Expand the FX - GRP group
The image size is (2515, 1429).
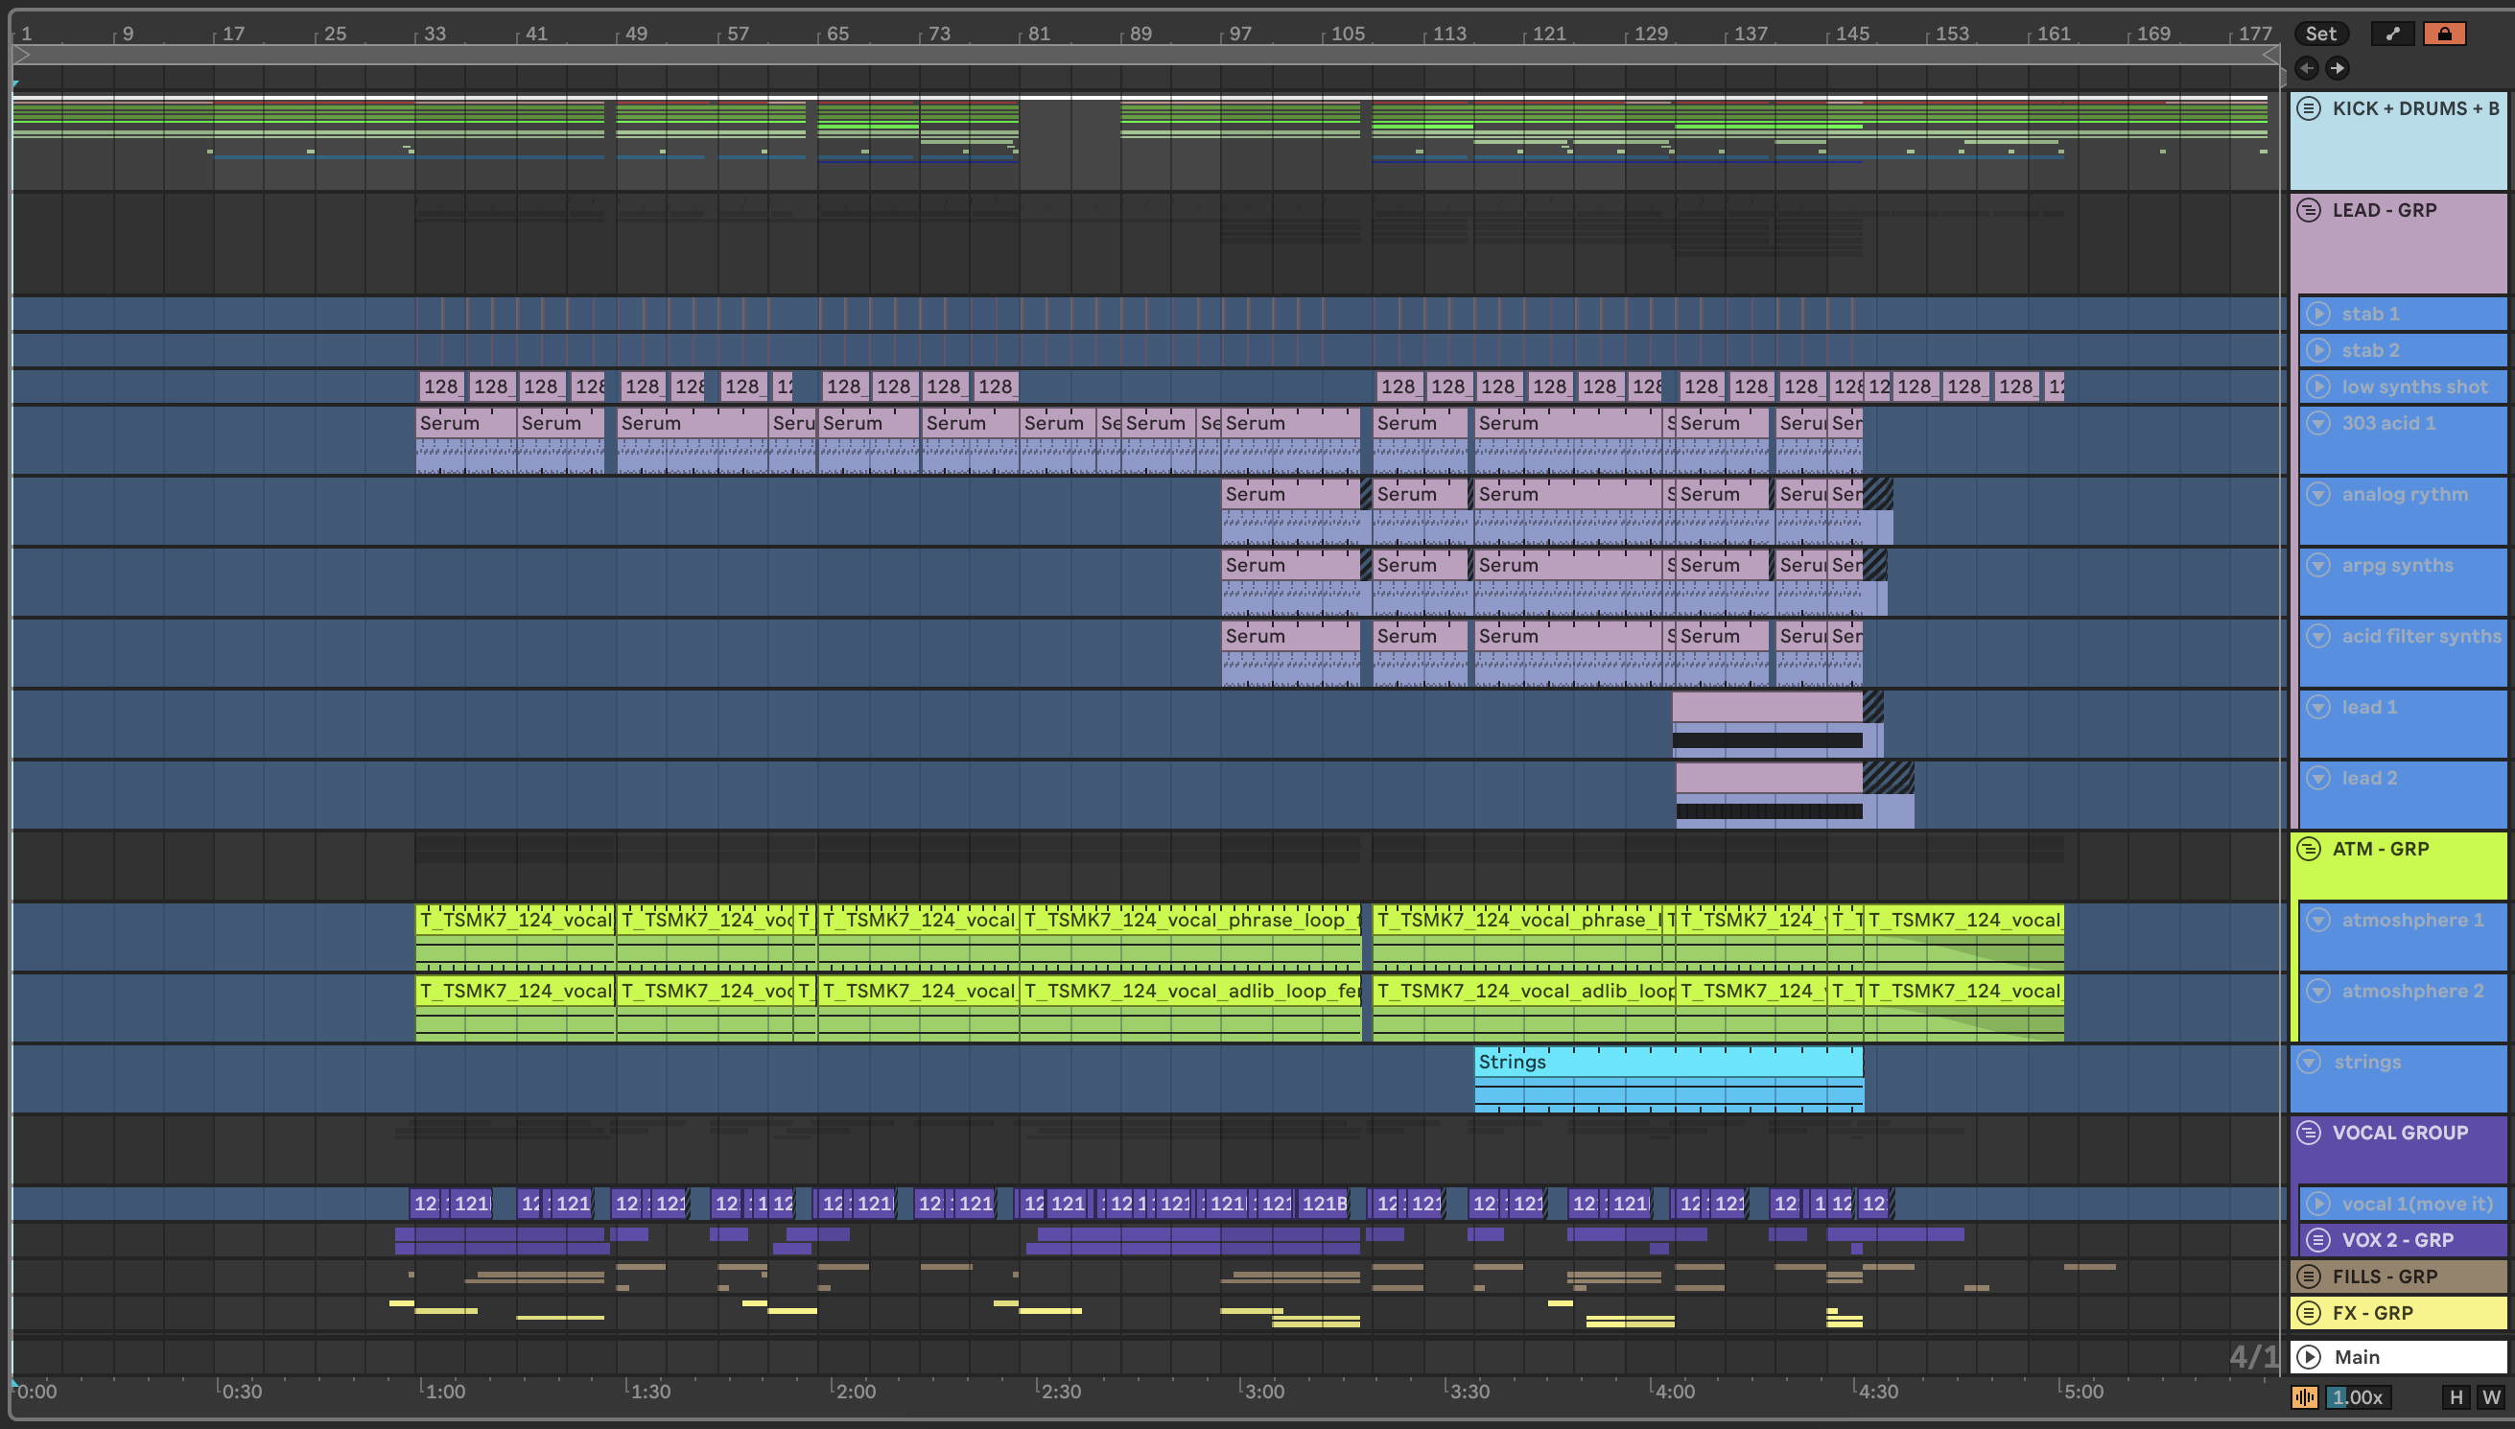point(2309,1312)
